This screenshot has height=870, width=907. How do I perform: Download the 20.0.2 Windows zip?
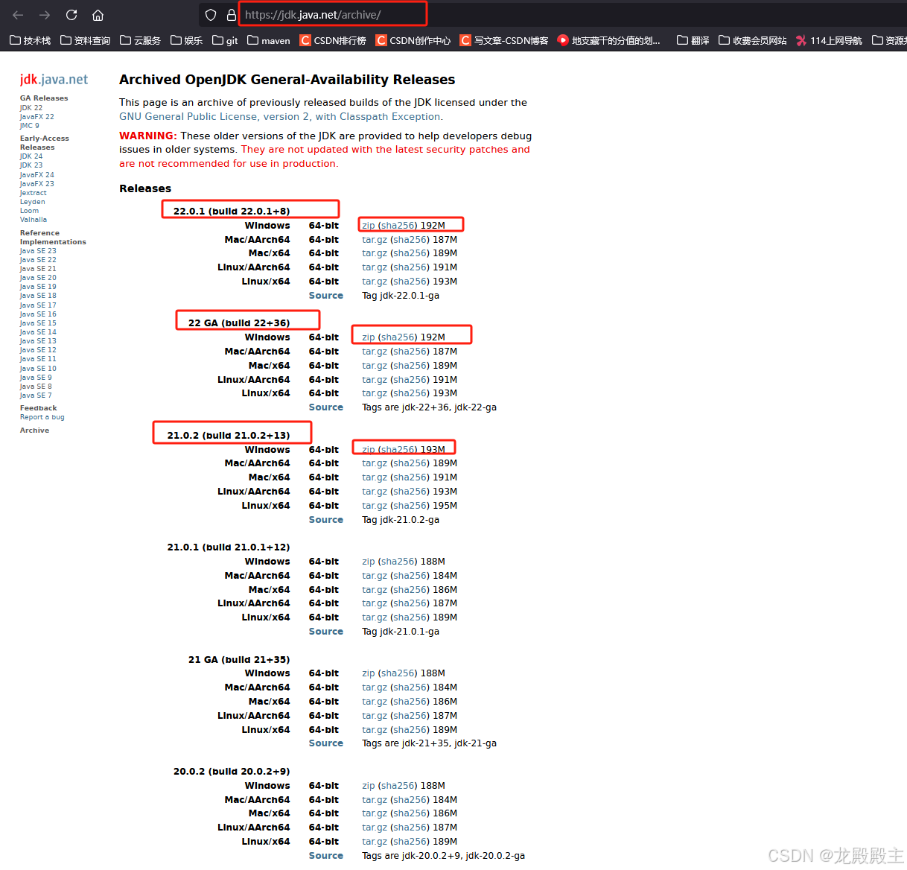click(x=369, y=786)
